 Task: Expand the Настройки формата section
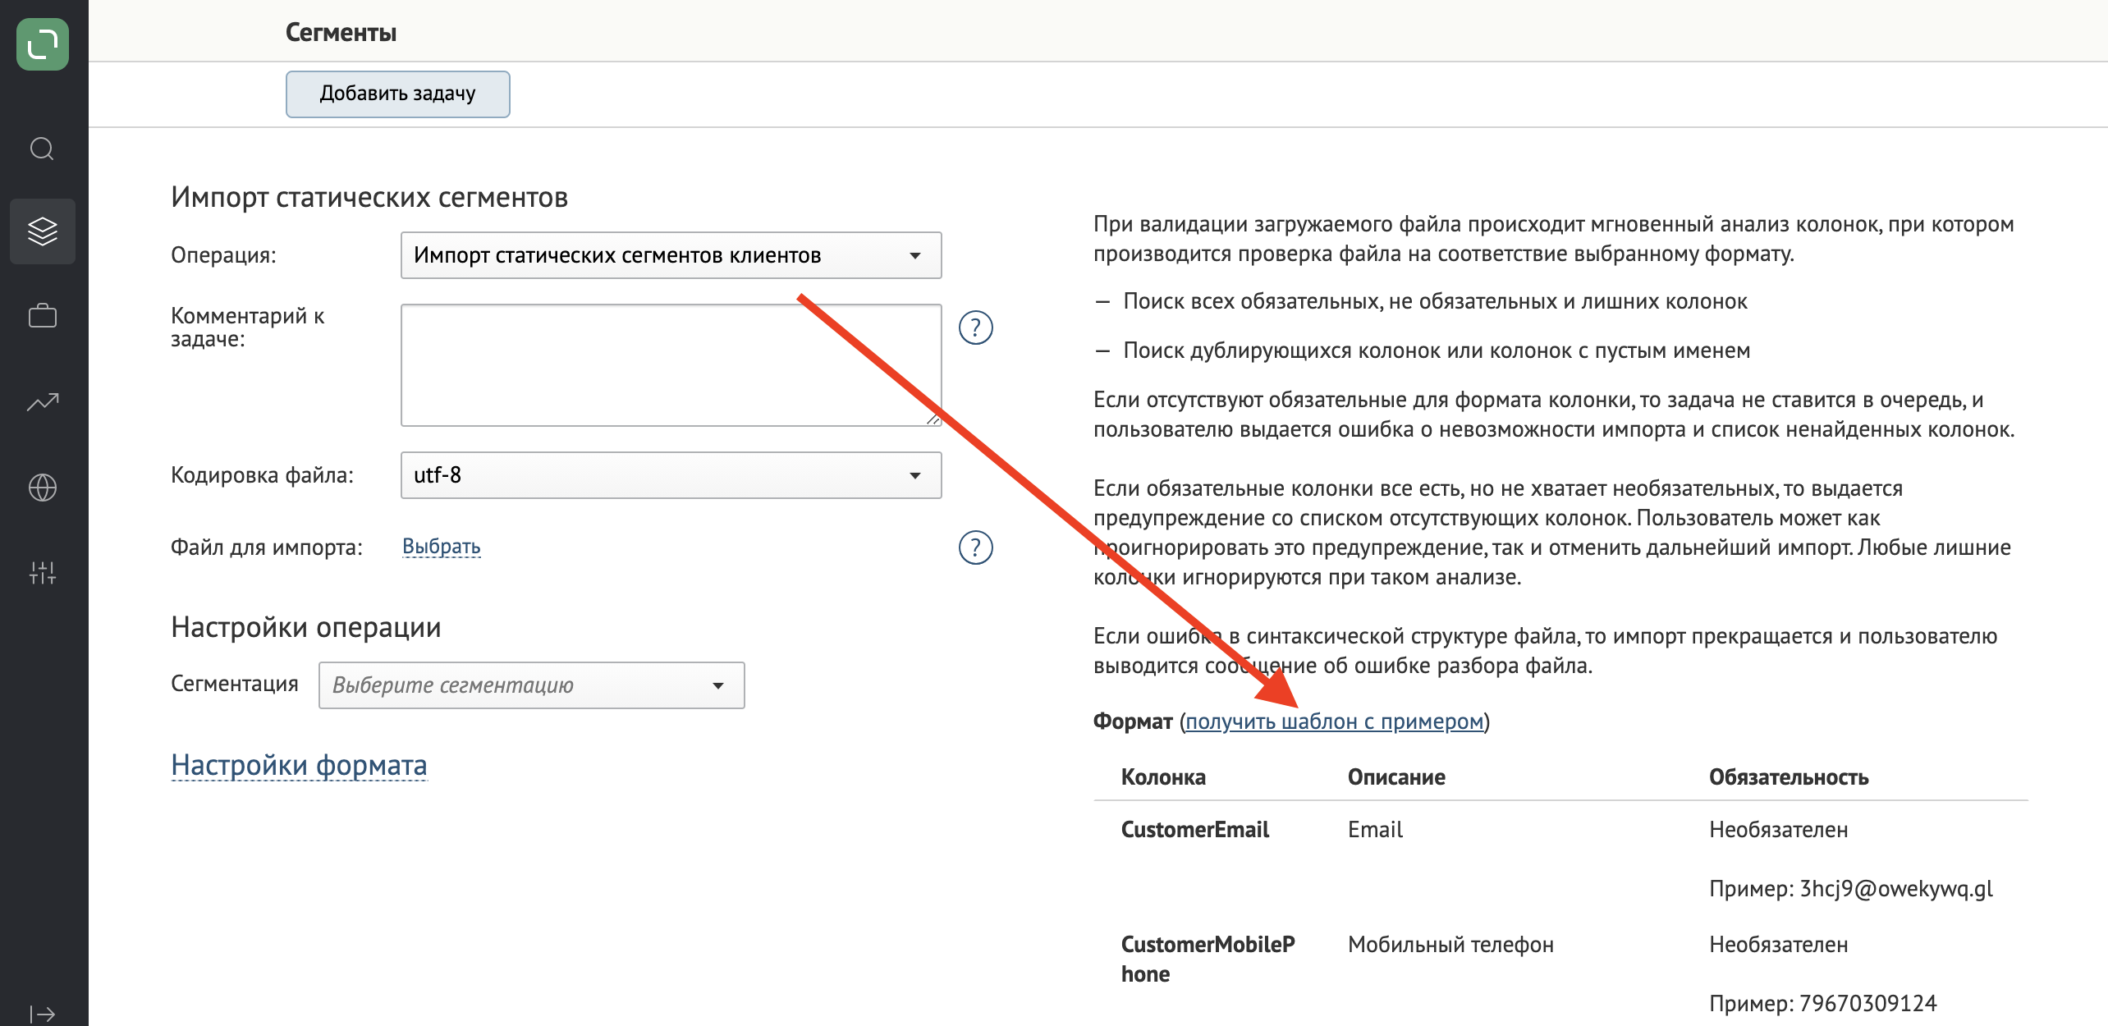tap(299, 765)
